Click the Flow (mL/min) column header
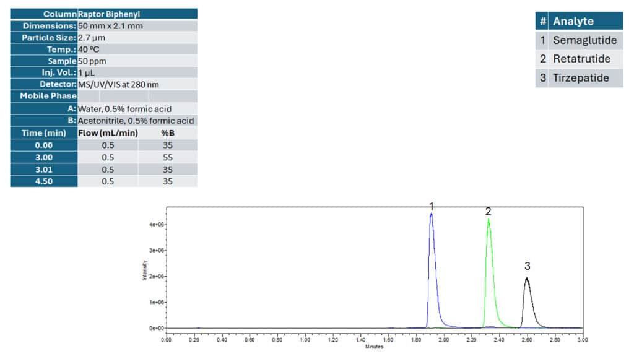 [106, 132]
